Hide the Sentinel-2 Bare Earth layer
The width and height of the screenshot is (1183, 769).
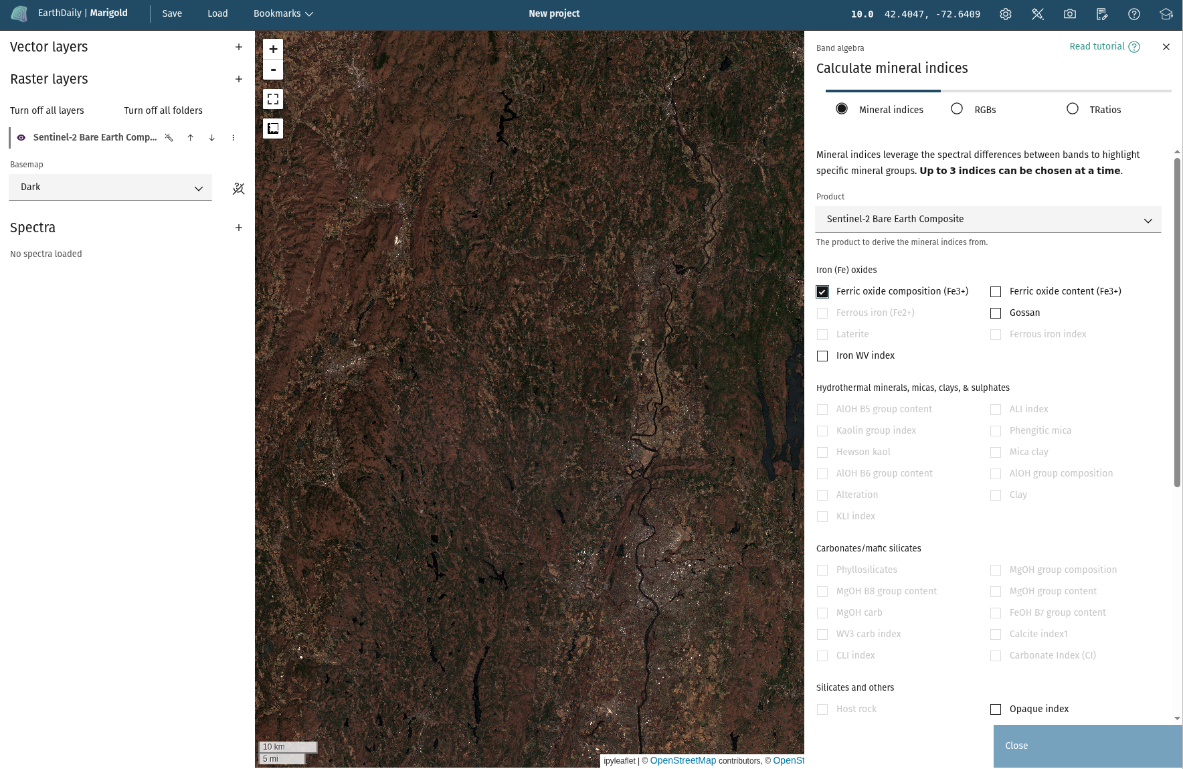21,138
